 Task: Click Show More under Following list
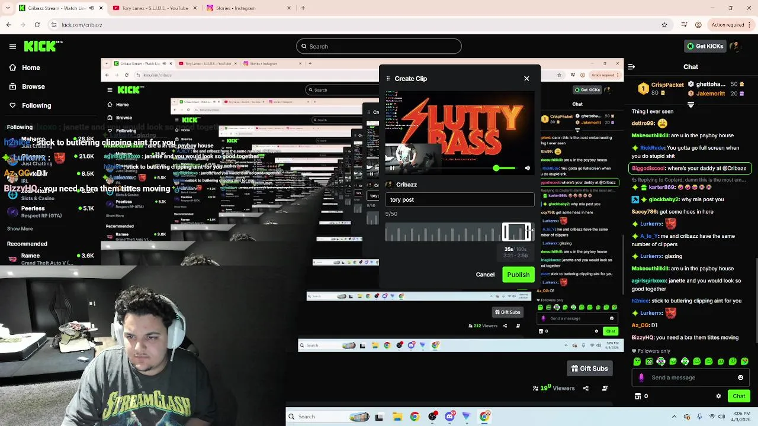tap(20, 228)
